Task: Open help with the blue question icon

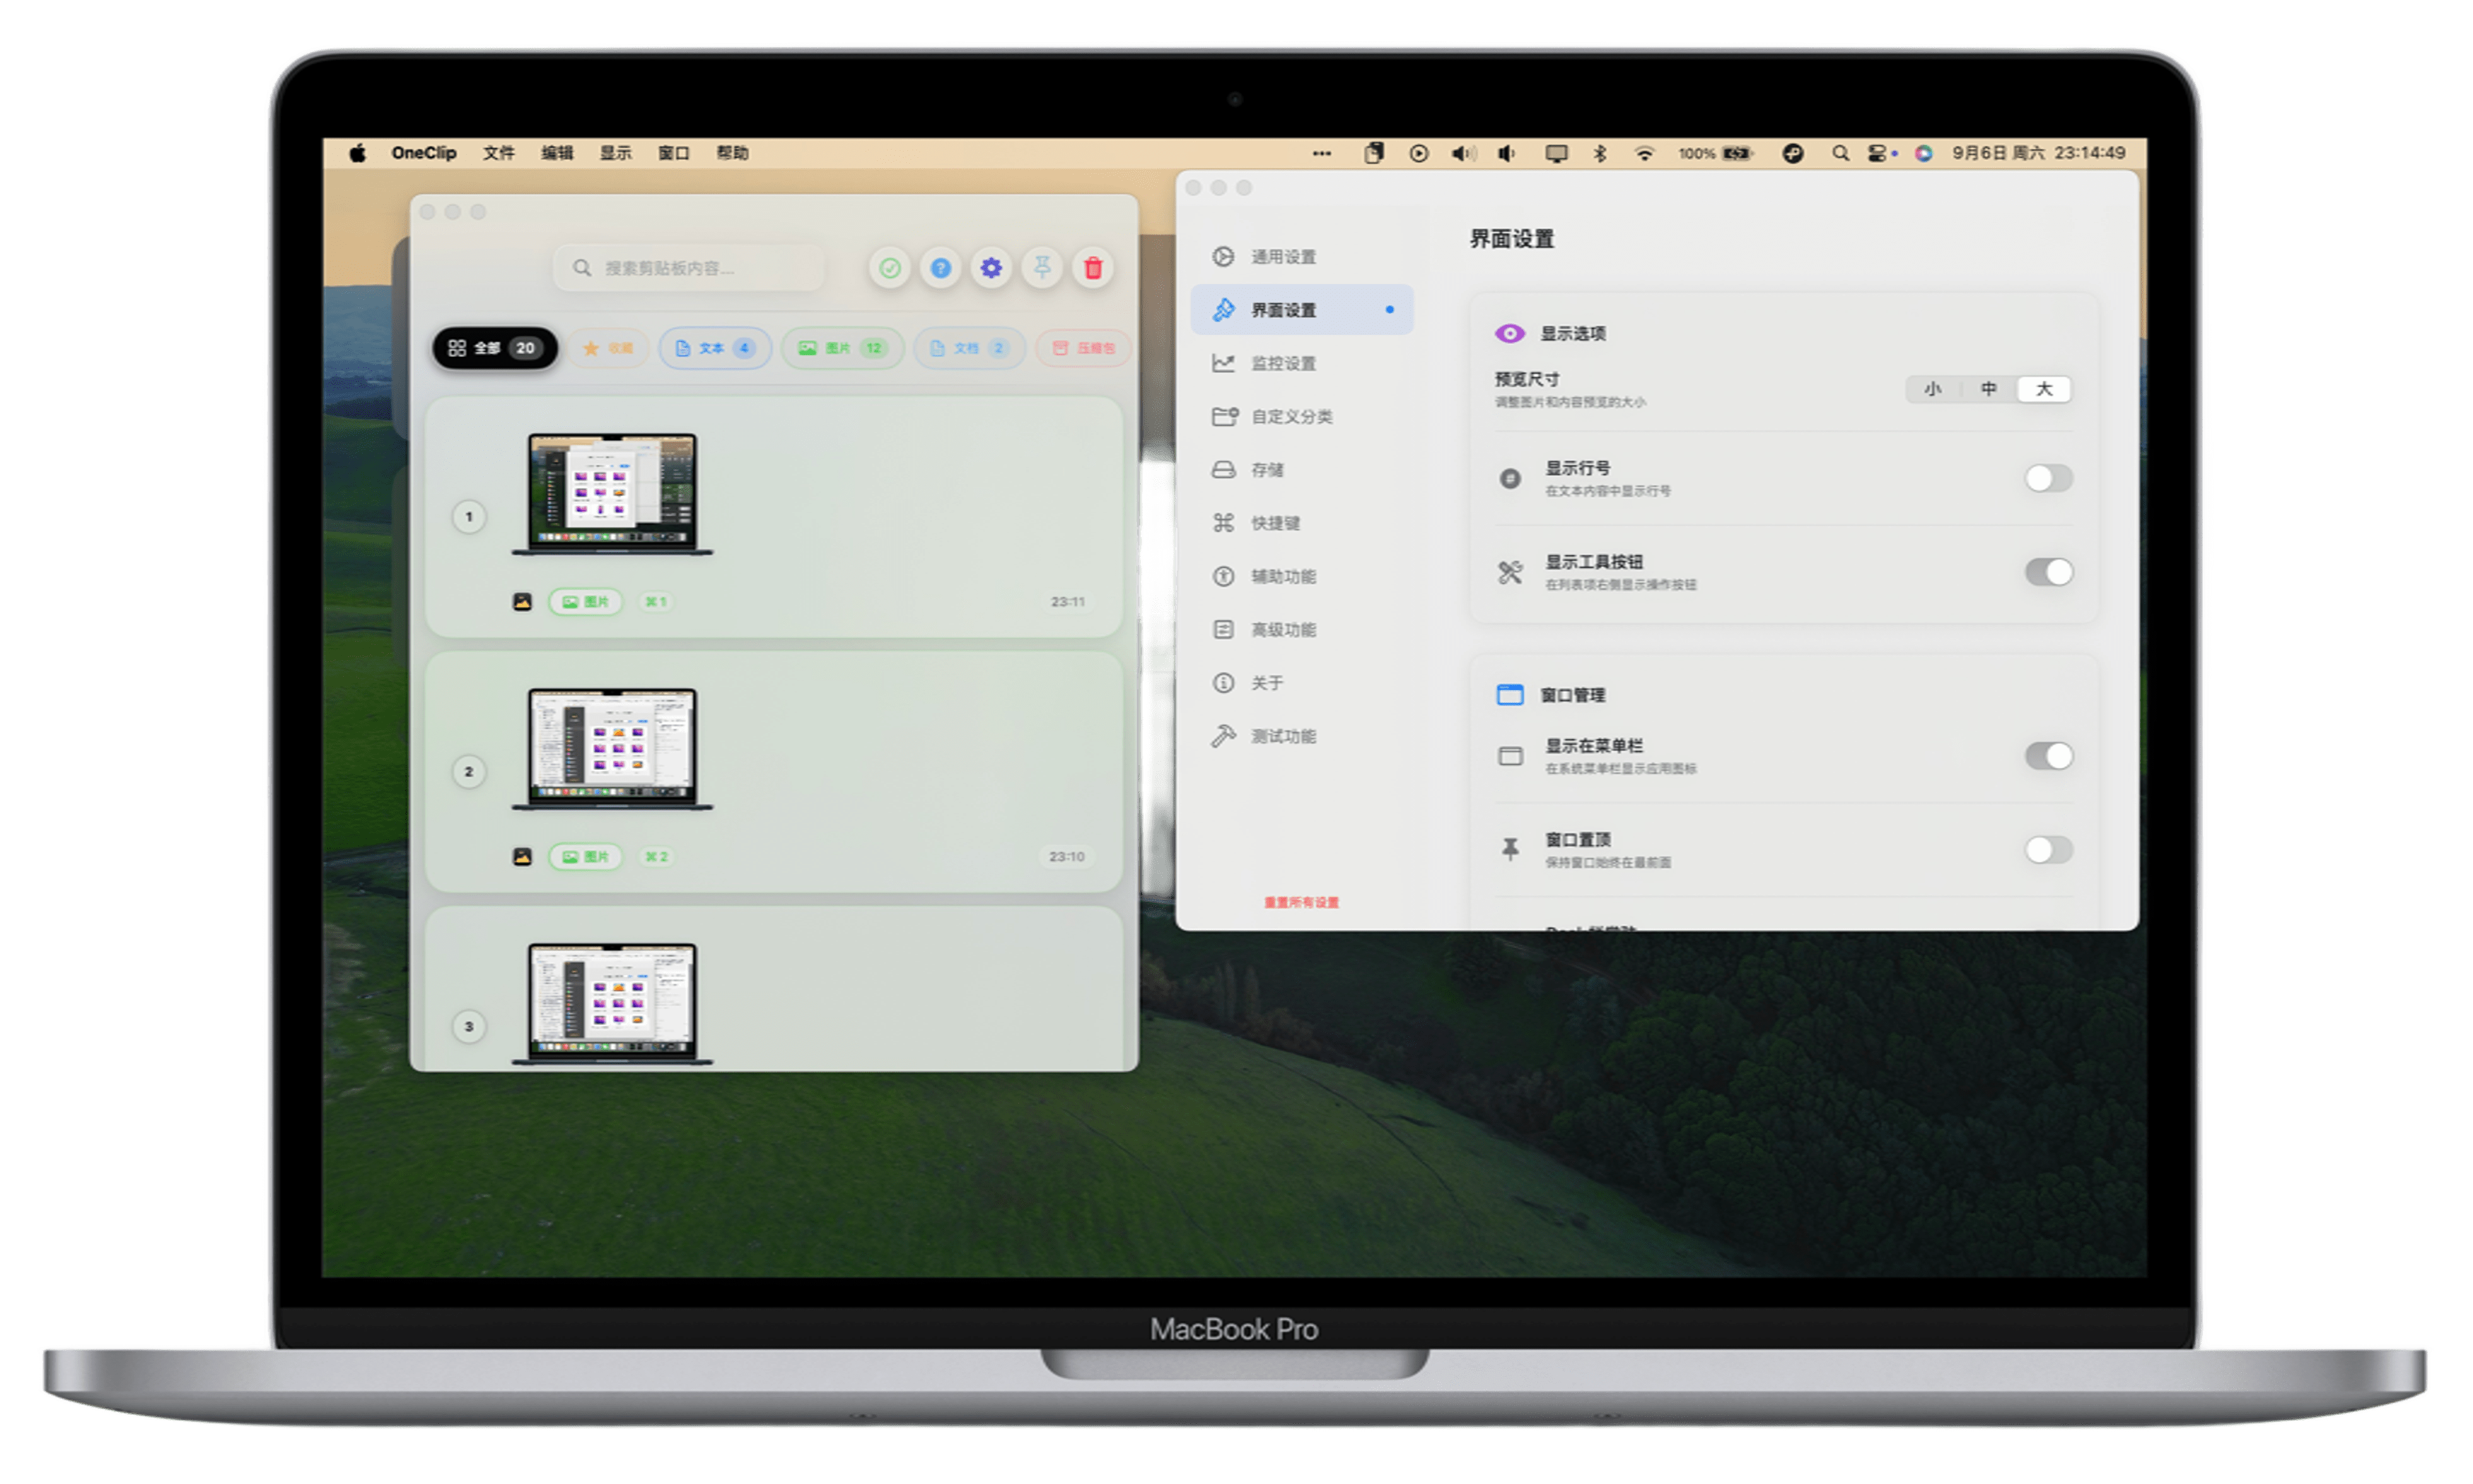Action: pos(940,268)
